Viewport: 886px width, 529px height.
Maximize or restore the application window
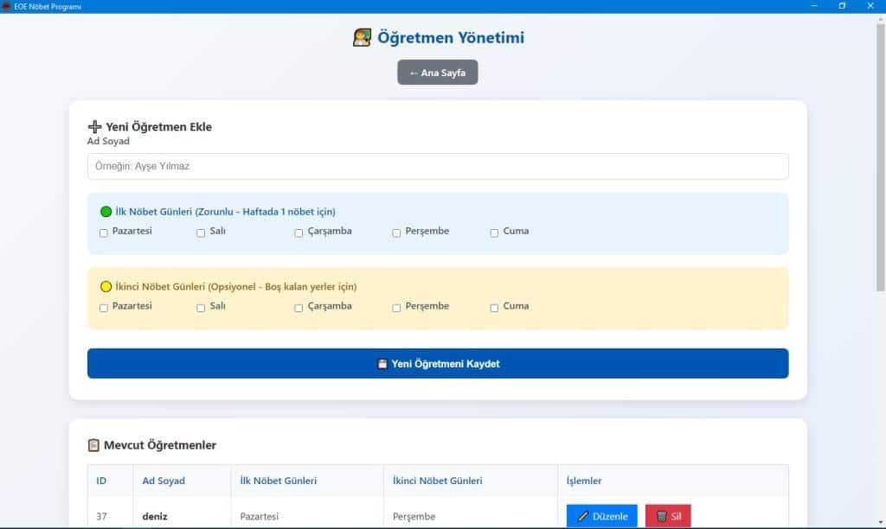coord(842,6)
